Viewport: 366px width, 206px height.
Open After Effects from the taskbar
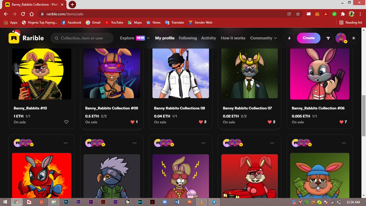[x=78, y=202]
